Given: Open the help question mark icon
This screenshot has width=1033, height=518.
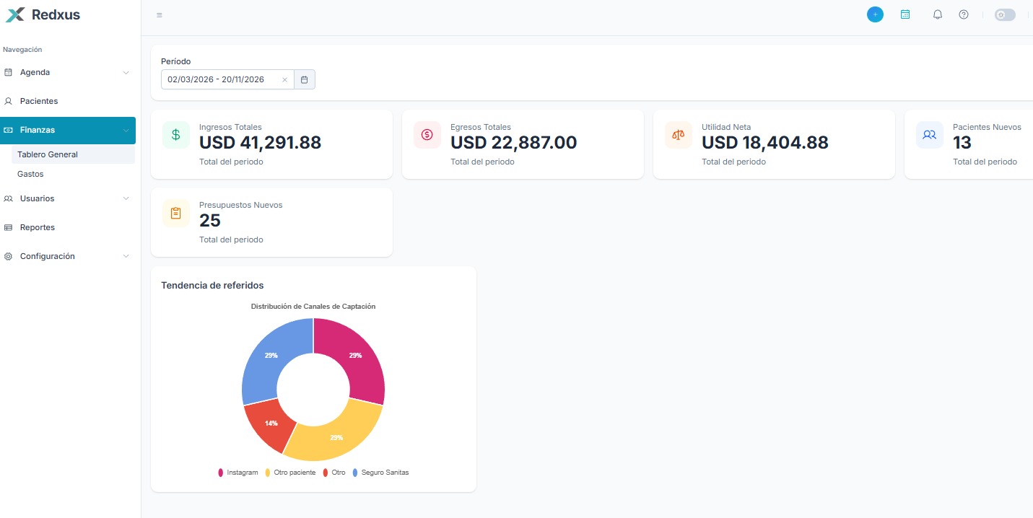Looking at the screenshot, I should click(x=964, y=14).
